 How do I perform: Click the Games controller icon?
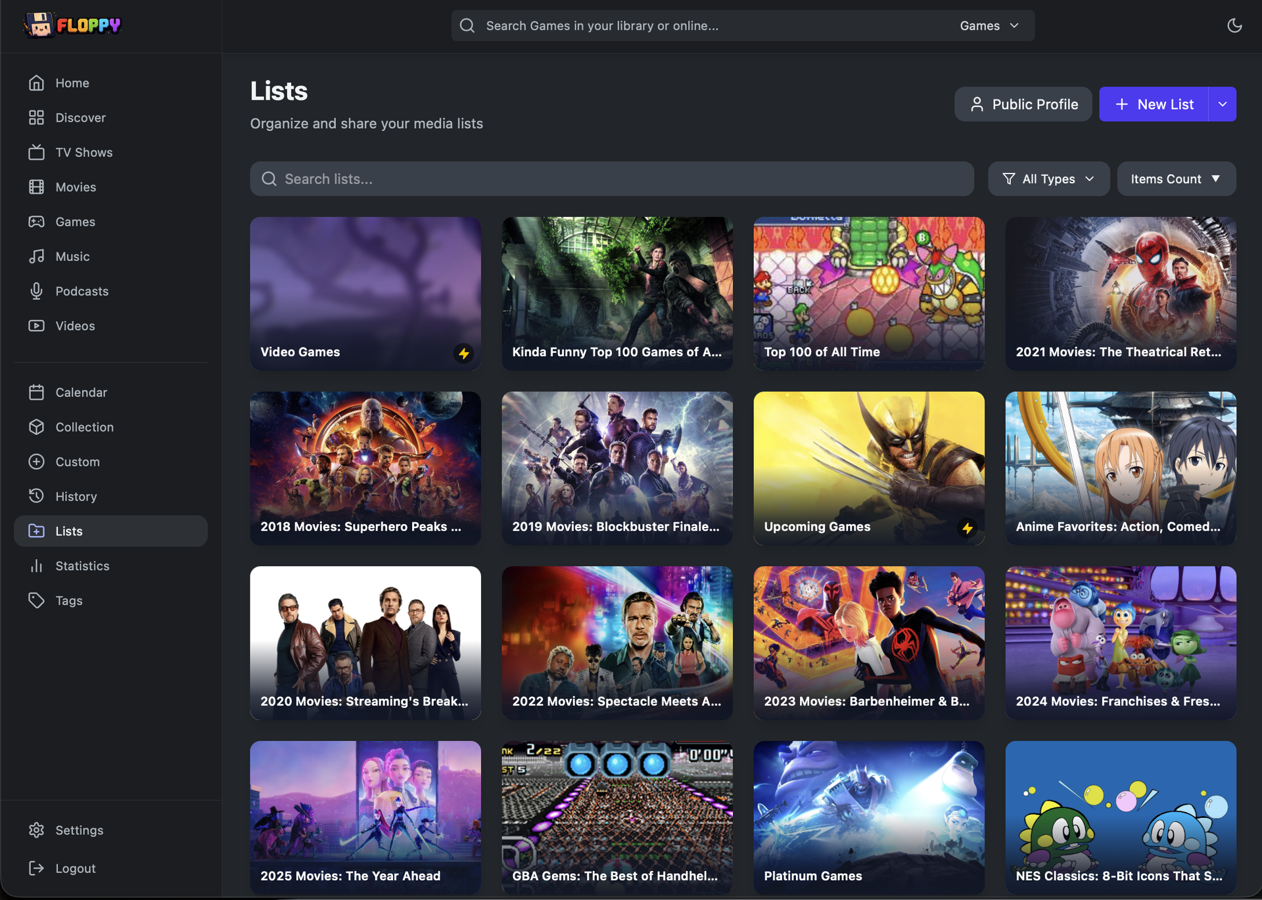(37, 221)
